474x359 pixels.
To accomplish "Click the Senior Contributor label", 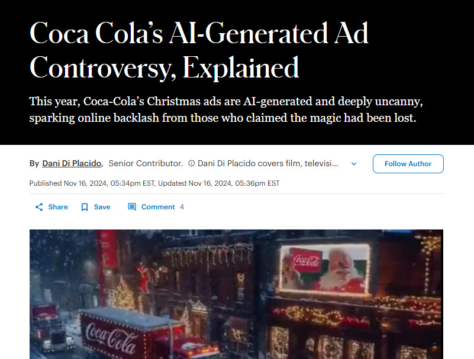I will pos(146,163).
